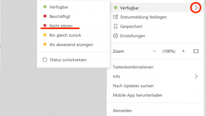This screenshot has width=206, height=116.
Task: Click the fullscreen zoom icon
Action: (x=196, y=51)
